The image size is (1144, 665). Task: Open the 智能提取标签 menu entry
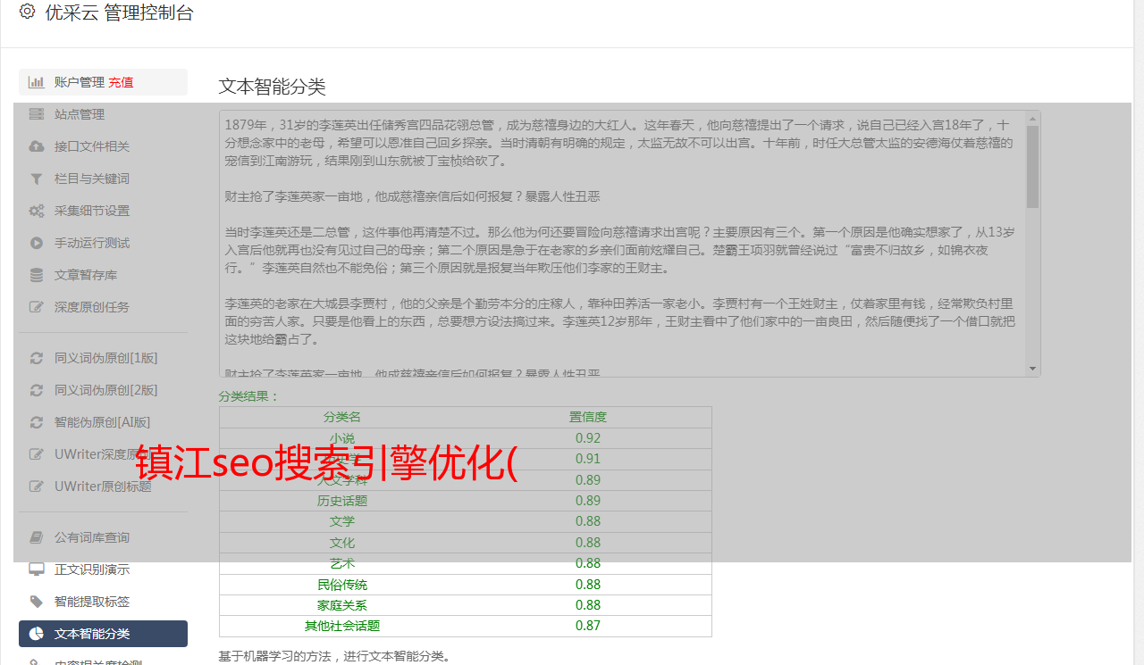[103, 602]
